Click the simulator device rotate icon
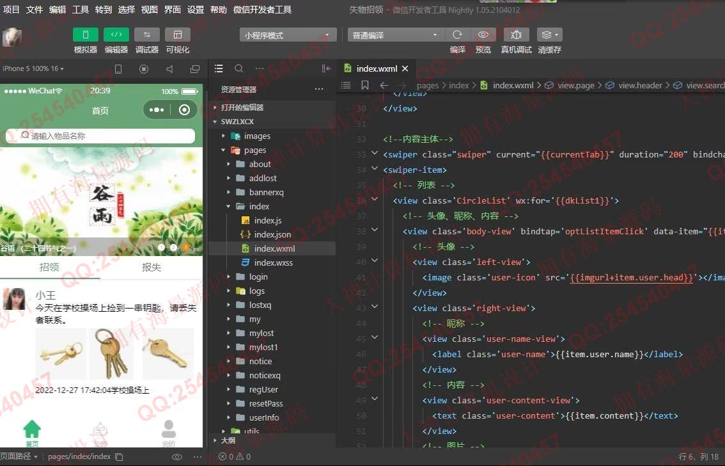This screenshot has width=725, height=466. point(118,69)
